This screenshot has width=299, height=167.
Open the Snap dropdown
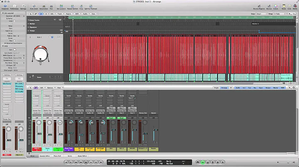(262, 14)
